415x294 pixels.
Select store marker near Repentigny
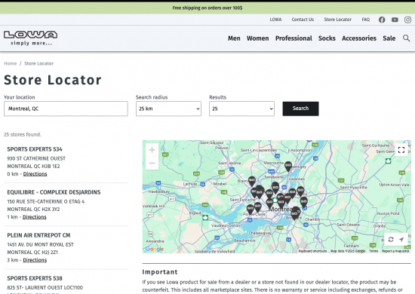(x=288, y=167)
